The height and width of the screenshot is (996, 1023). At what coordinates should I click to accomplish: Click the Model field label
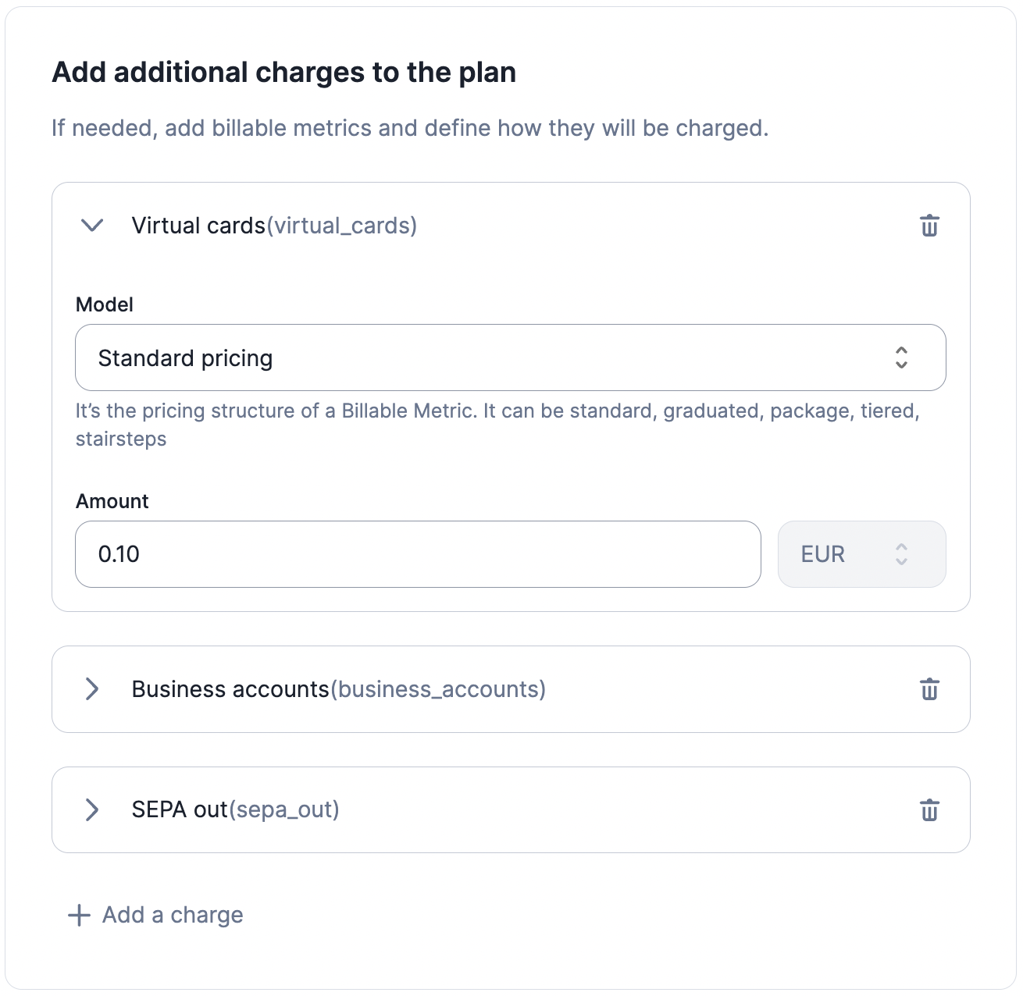tap(105, 304)
